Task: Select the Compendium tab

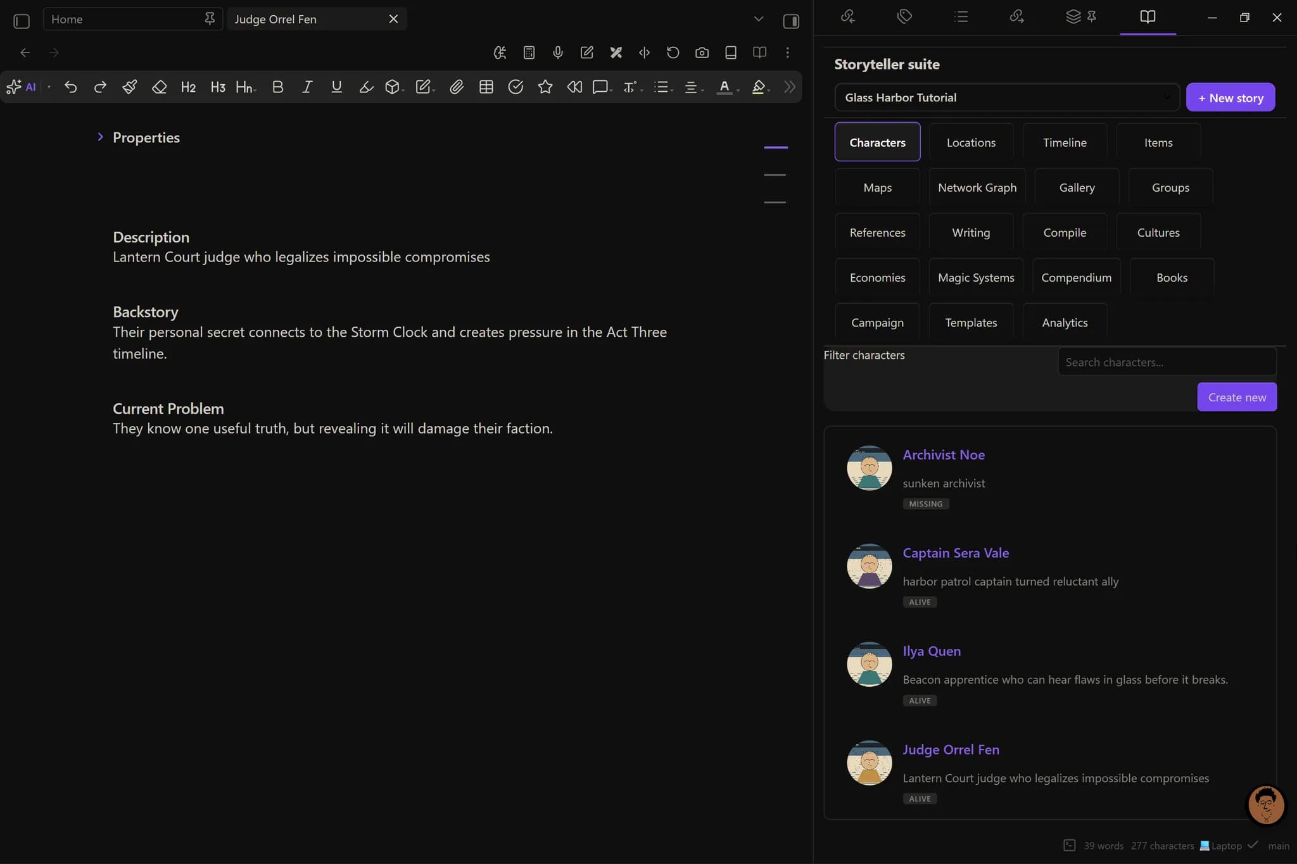Action: (1076, 277)
